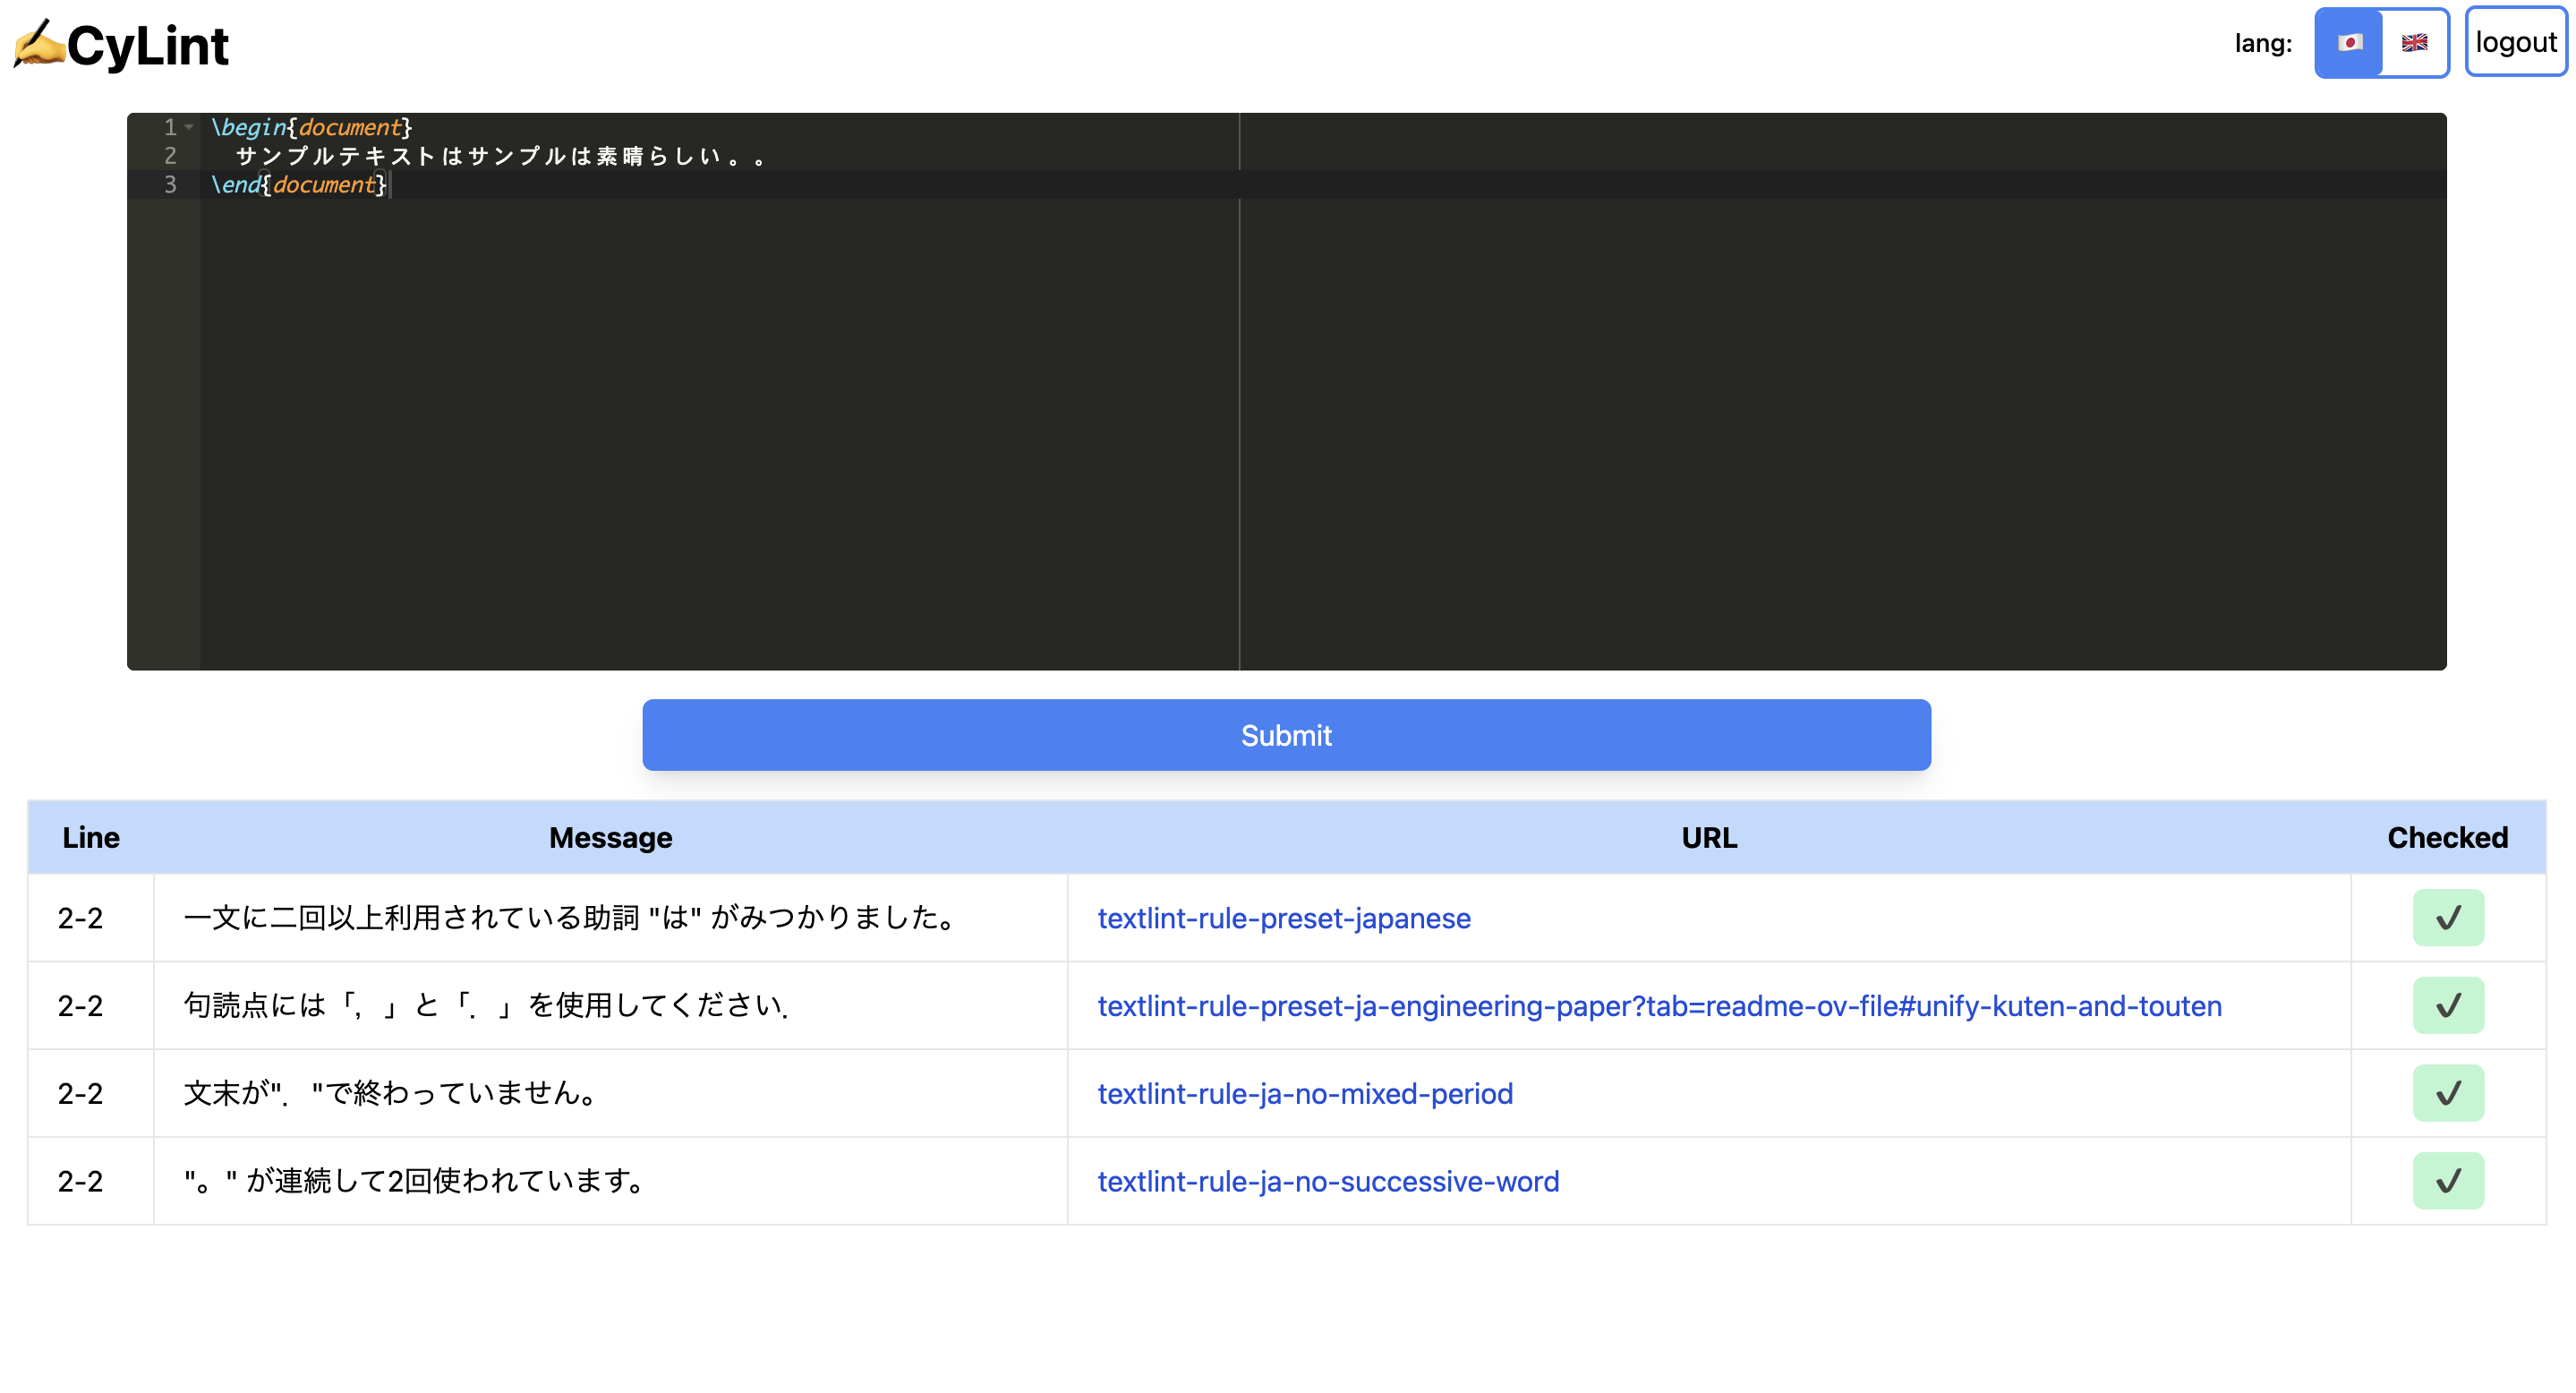The width and height of the screenshot is (2576, 1393).
Task: Click the Checked column header
Action: pos(2447,837)
